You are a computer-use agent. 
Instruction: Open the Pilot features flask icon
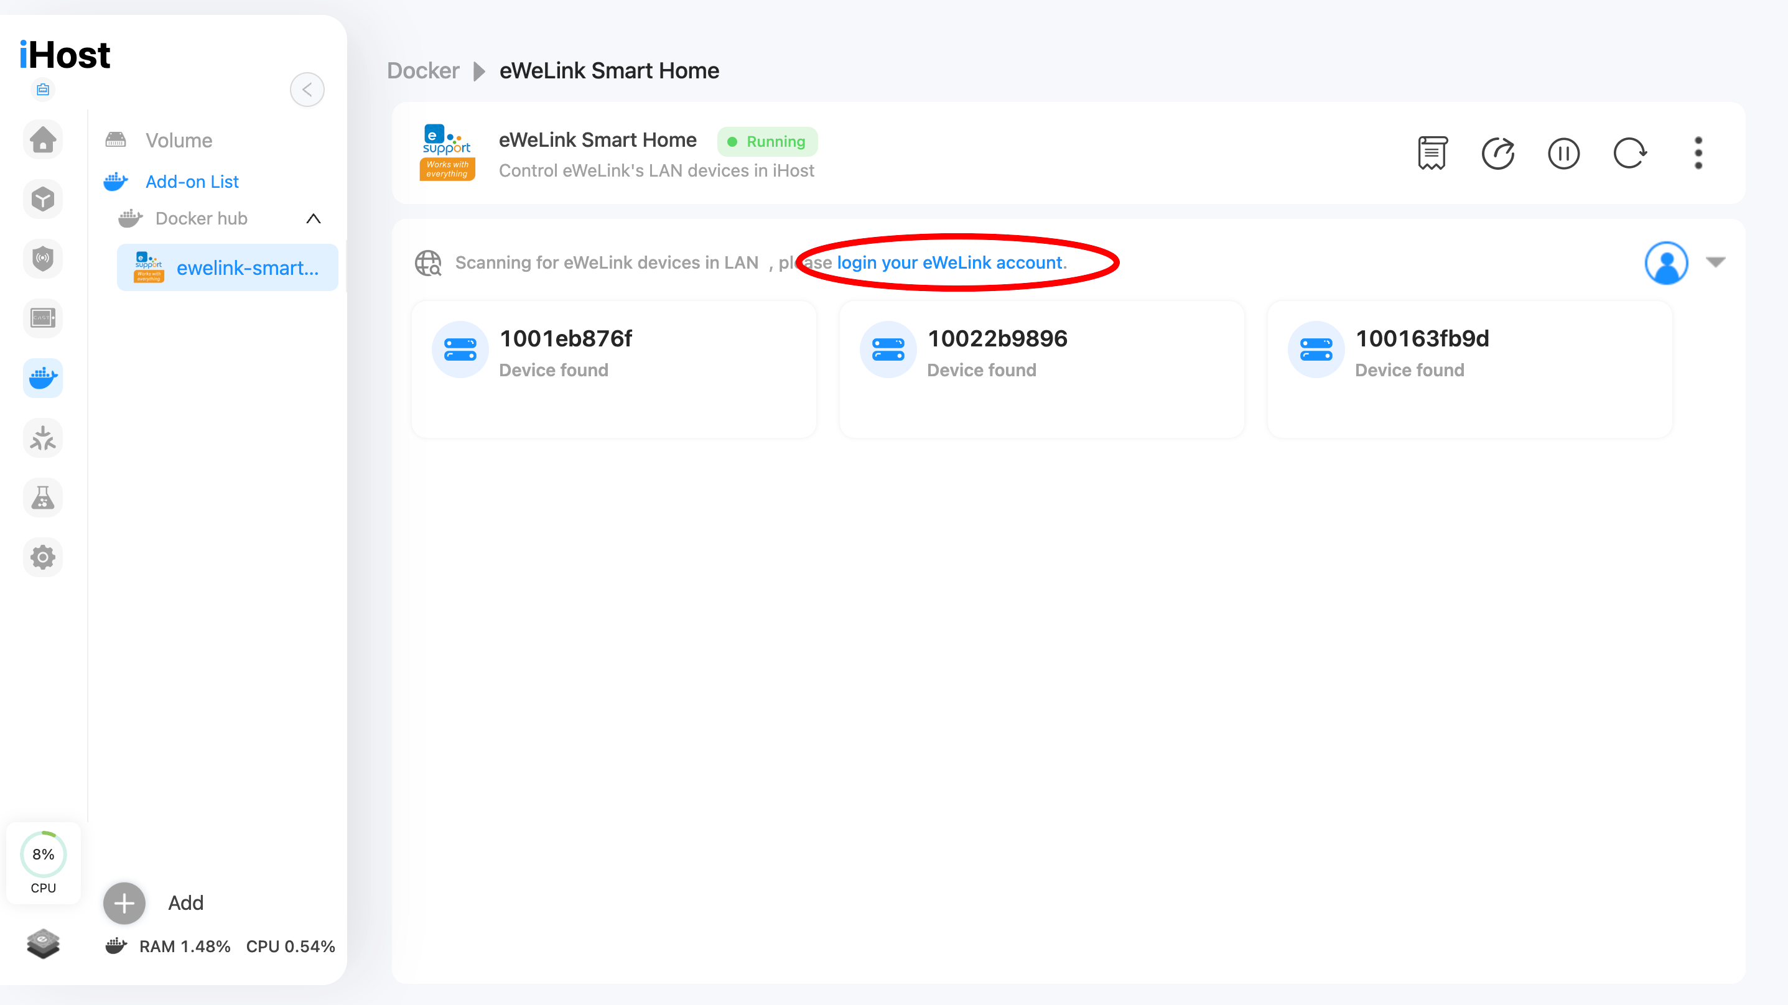(x=43, y=498)
